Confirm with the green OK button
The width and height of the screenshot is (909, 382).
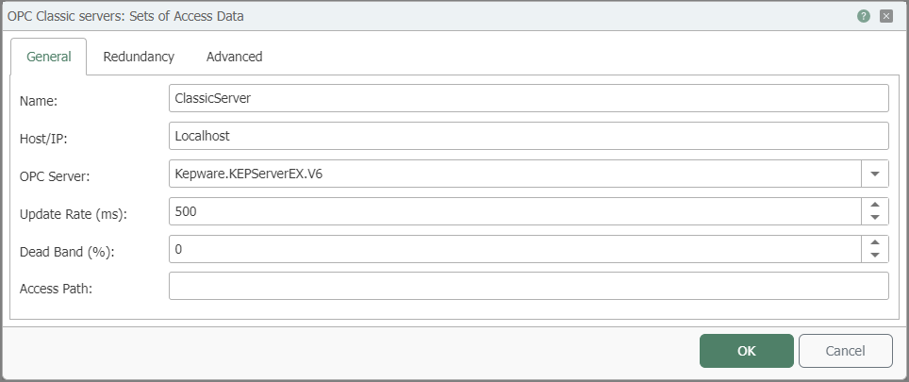pyautogui.click(x=747, y=351)
